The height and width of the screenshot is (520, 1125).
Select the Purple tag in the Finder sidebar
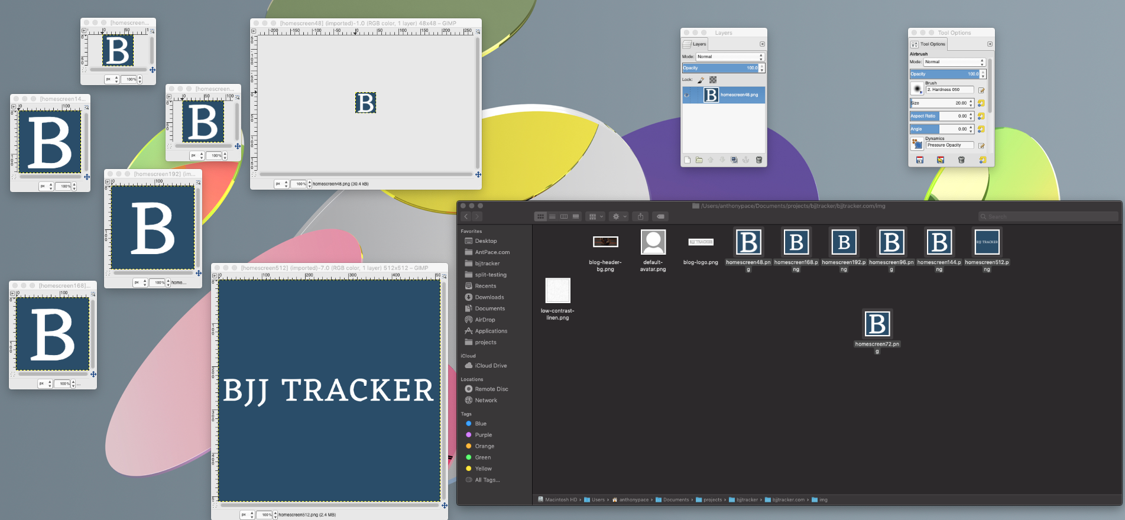click(x=484, y=435)
